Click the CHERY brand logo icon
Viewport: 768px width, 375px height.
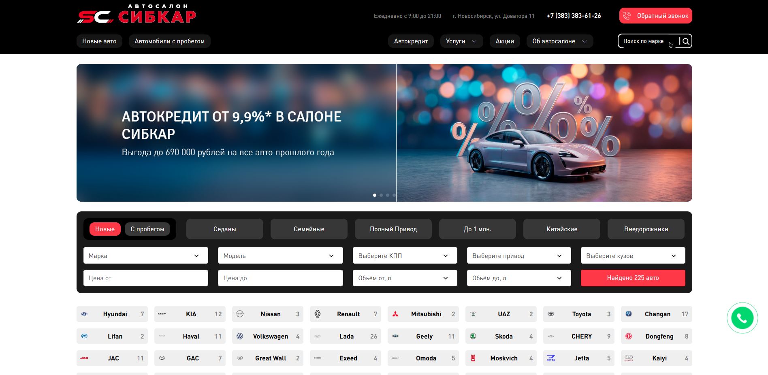tap(551, 336)
